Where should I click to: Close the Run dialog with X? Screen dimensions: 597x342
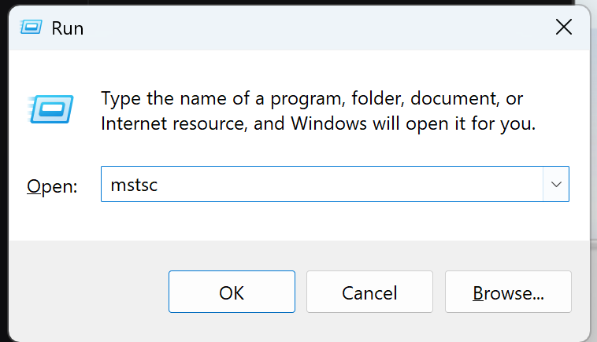[563, 27]
